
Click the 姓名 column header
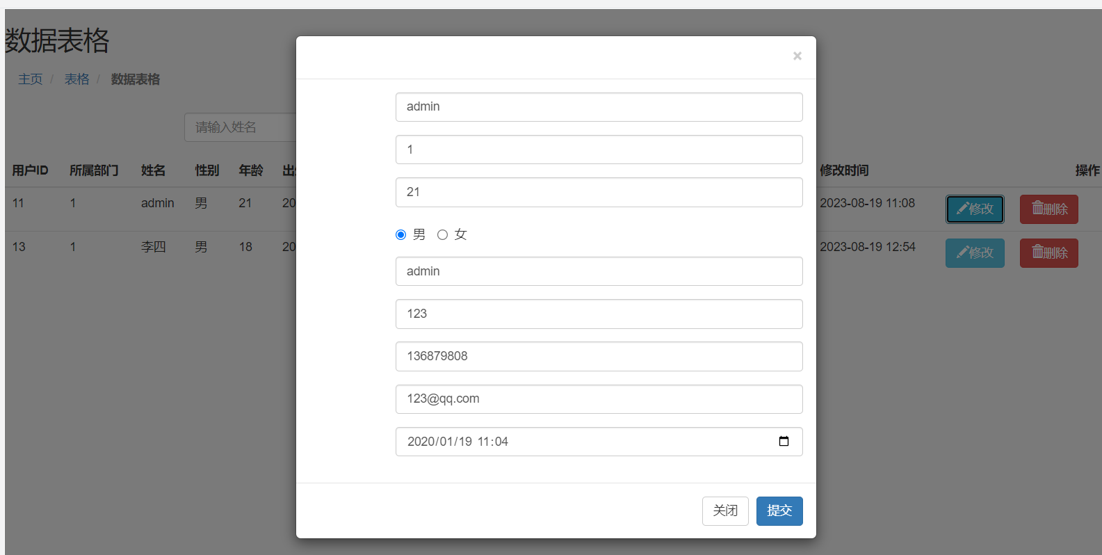coord(153,170)
